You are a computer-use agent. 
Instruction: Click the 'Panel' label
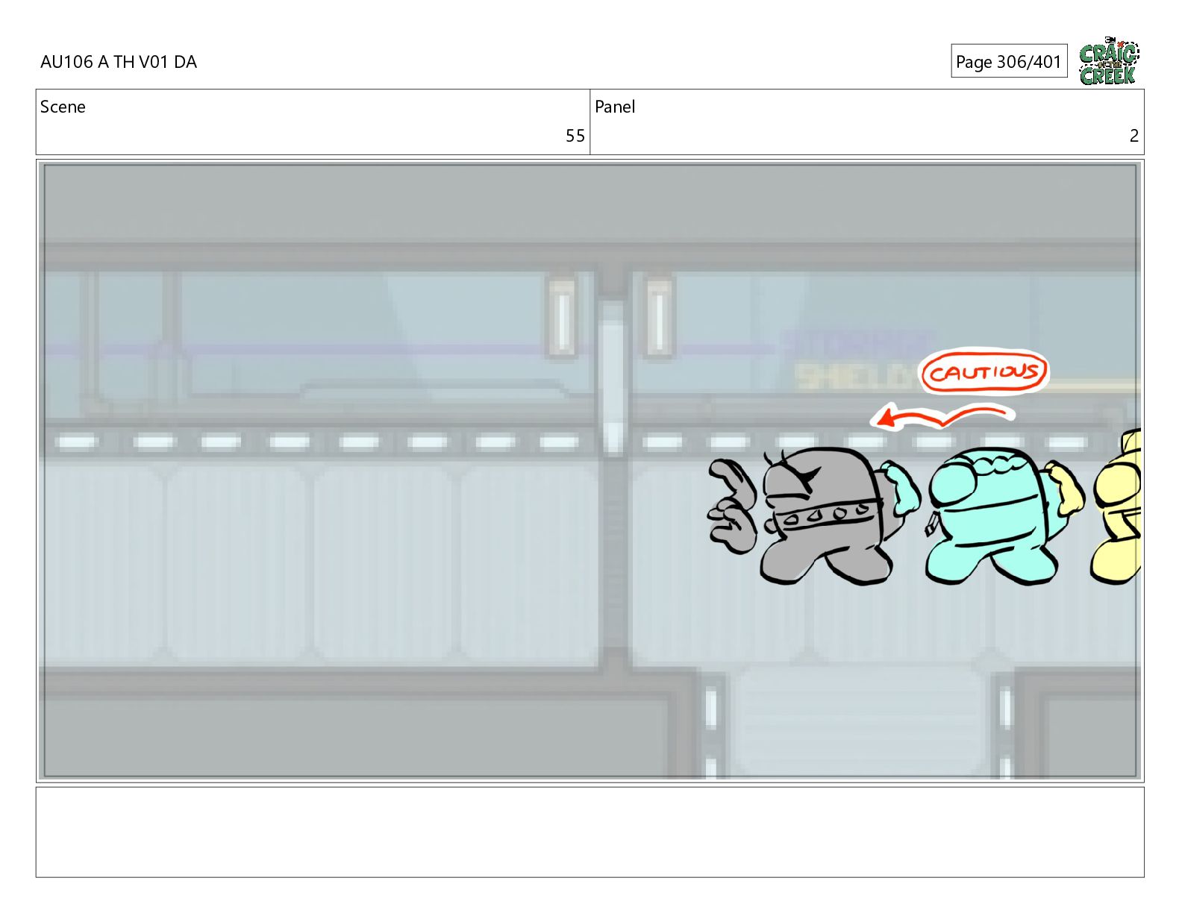coord(615,107)
